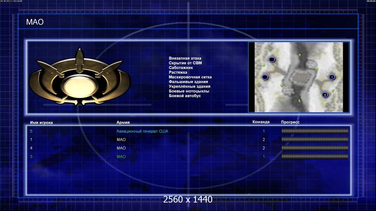Click the green supply icon at minimap top center
Image resolution: width=376 pixels, height=211 pixels.
click(300, 55)
